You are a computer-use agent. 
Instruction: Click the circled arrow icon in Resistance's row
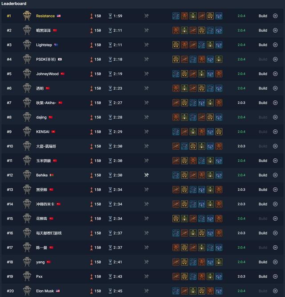pos(275,16)
